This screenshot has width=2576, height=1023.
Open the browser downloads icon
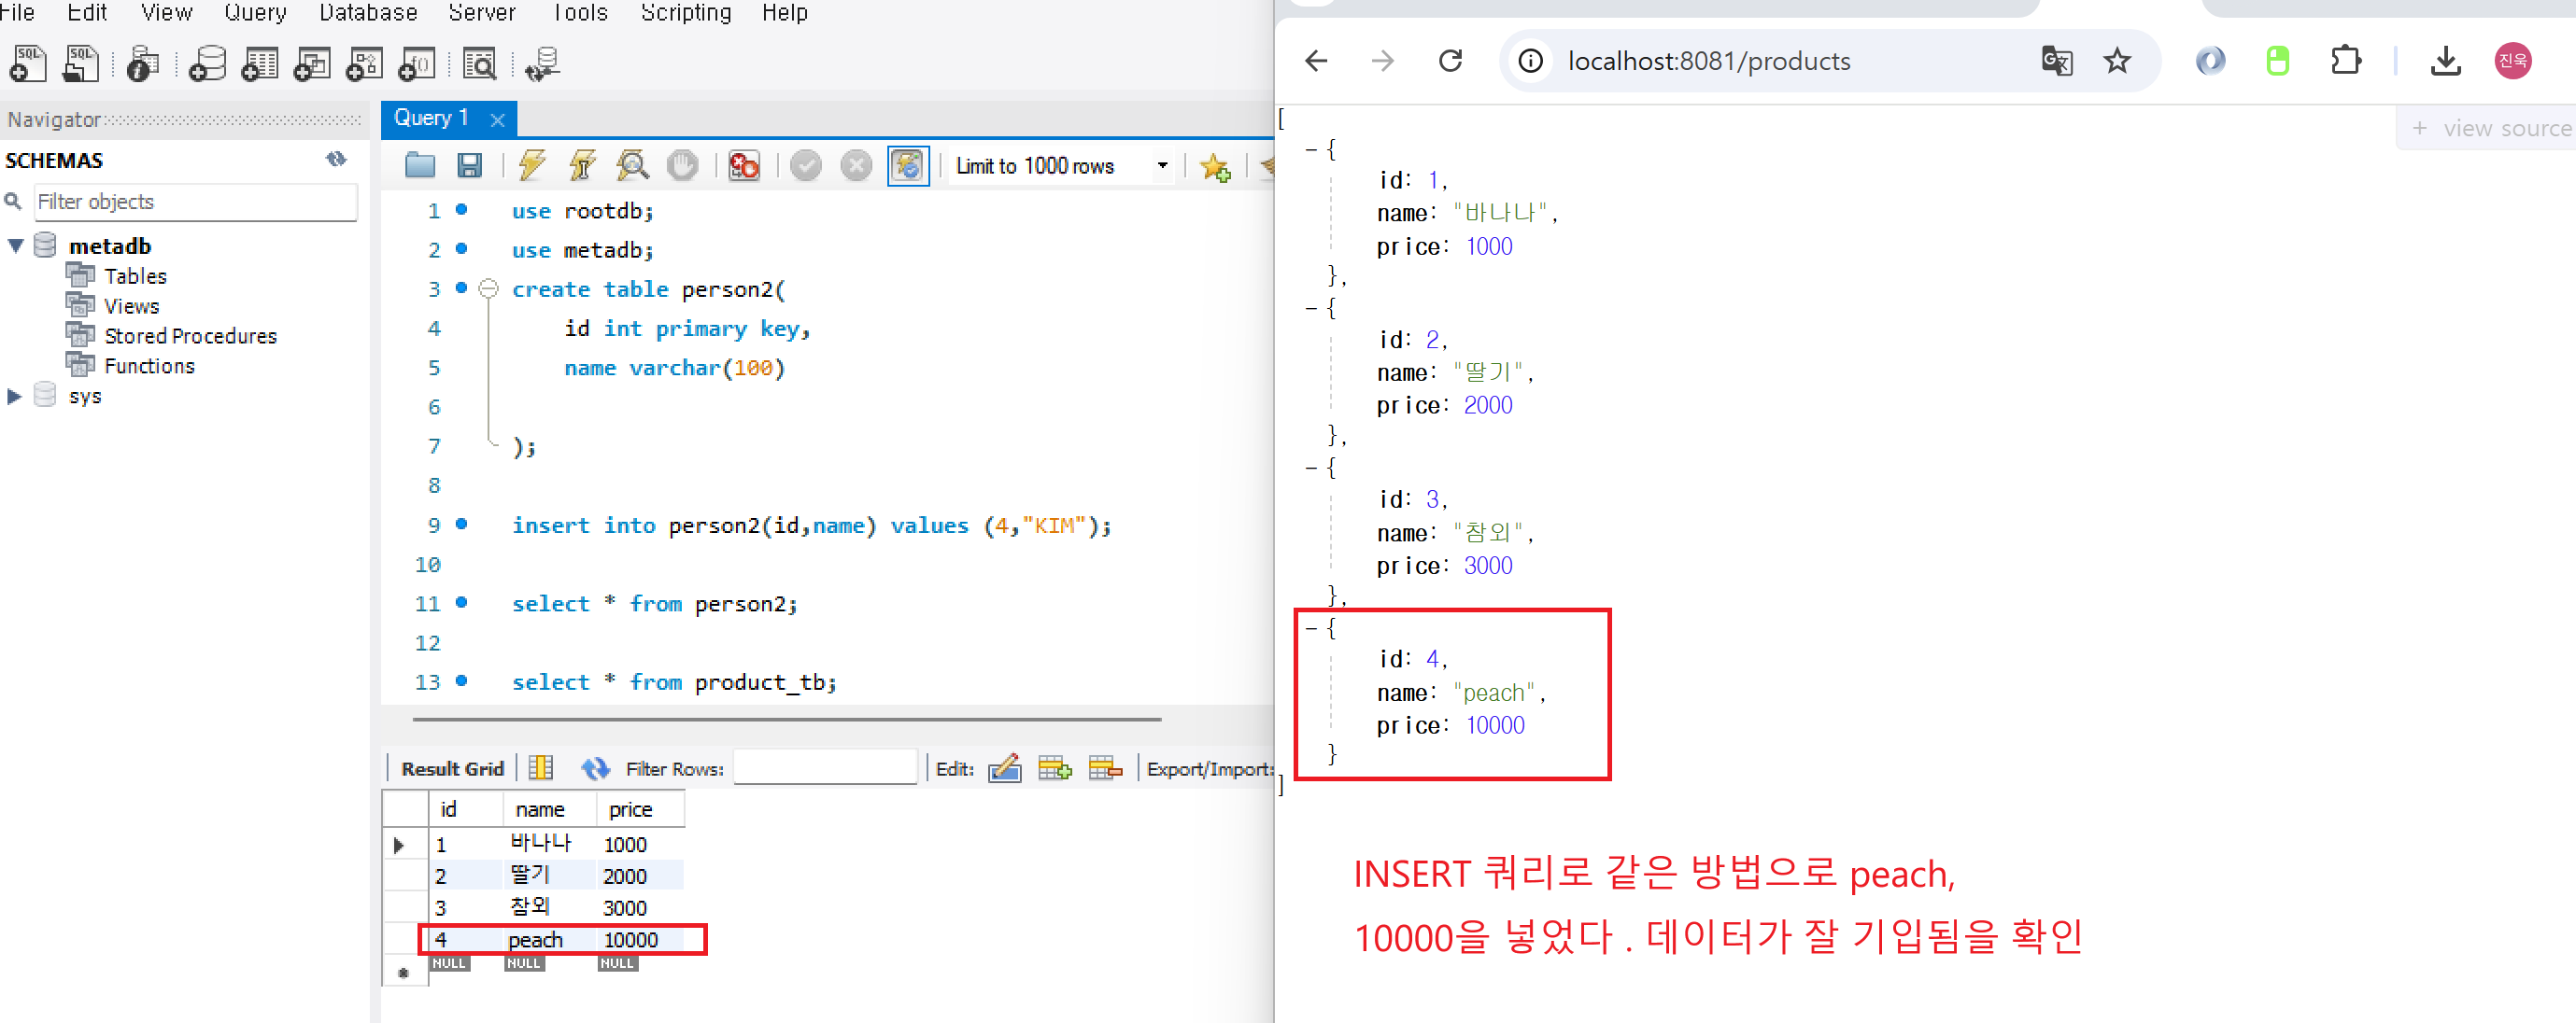(2445, 62)
